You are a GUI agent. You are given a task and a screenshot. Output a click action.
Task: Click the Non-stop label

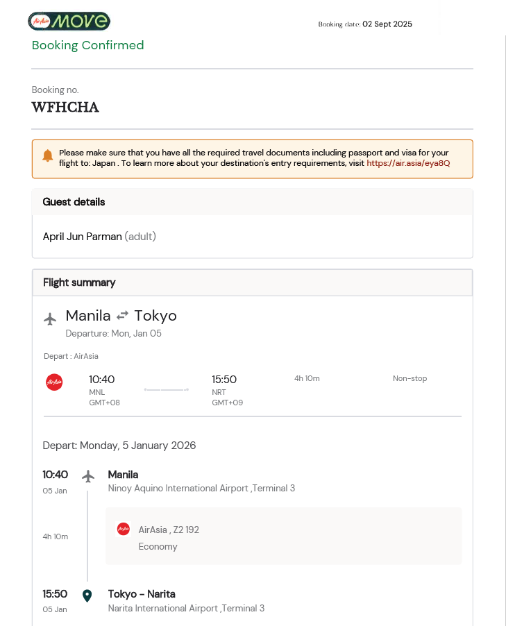click(410, 378)
